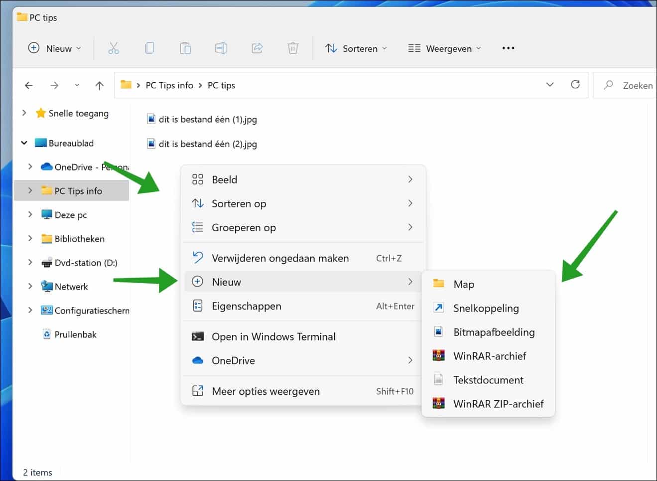
Task: Click the Rename icon in the toolbar
Action: pos(221,48)
